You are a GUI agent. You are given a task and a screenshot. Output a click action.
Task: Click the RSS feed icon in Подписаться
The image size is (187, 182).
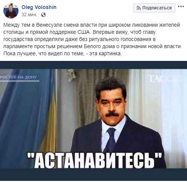tap(139, 8)
